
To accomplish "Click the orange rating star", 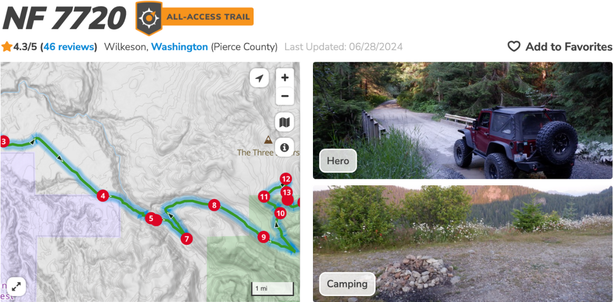I will (x=6, y=47).
